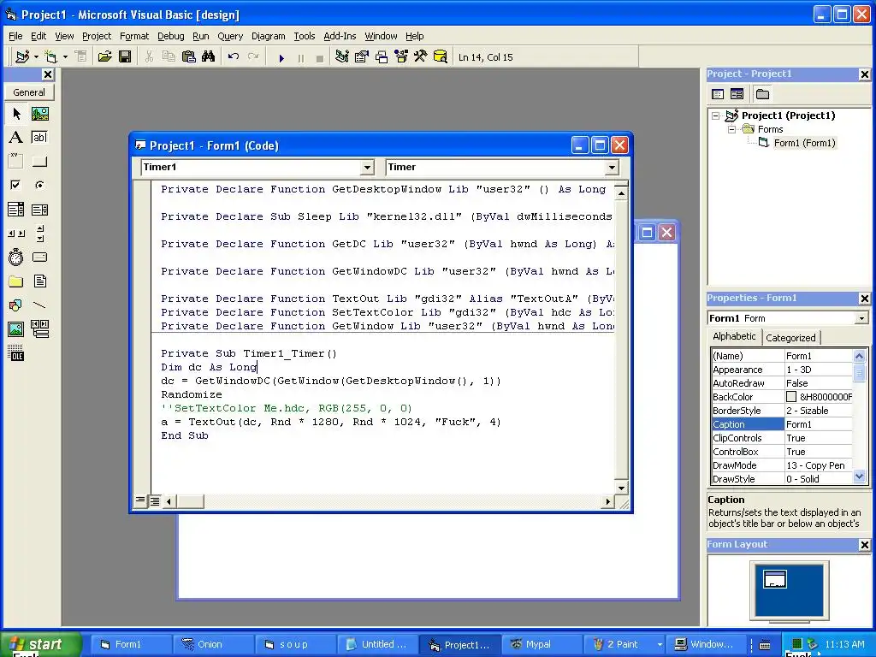Viewport: 876px width, 657px height.
Task: Select the Image control tool
Action: [16, 329]
